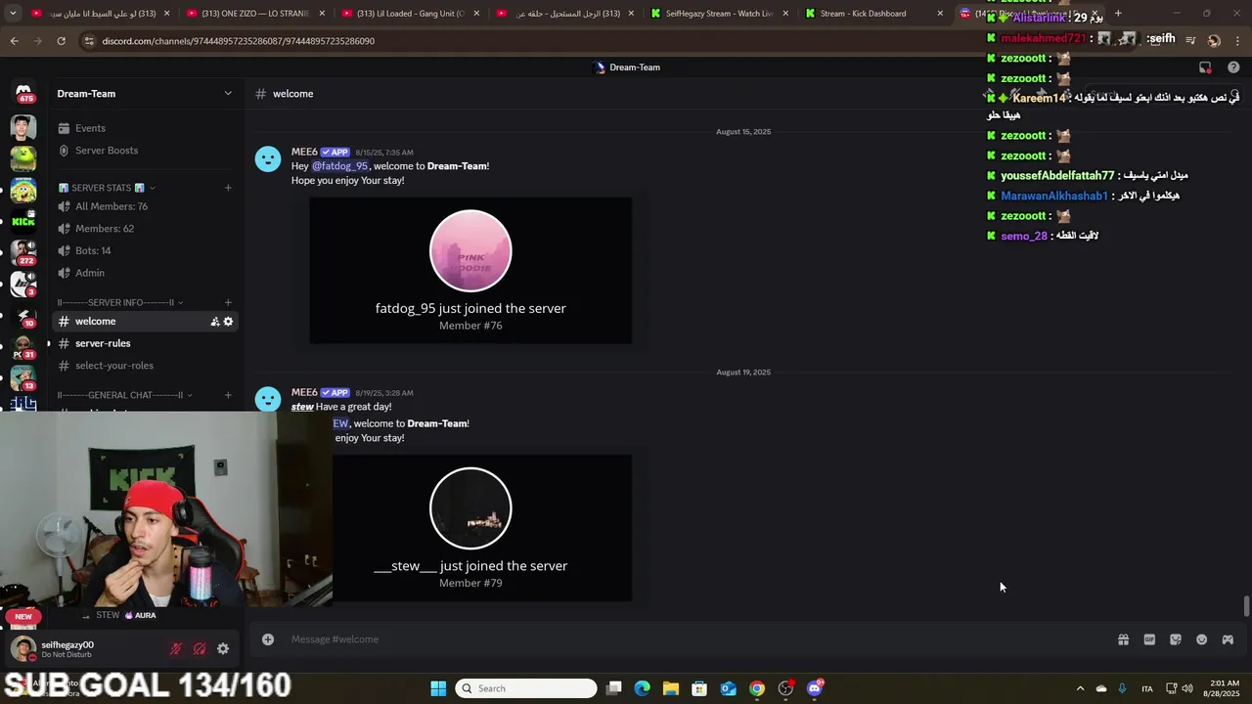1252x704 pixels.
Task: Open Bots: 14 voice channel
Action: click(x=145, y=251)
